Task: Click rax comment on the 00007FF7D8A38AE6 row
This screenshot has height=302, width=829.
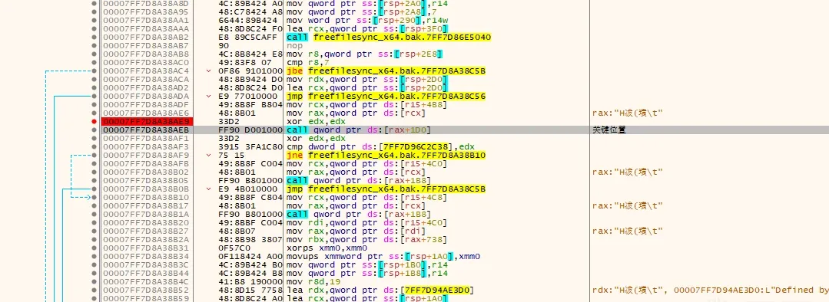Action: pyautogui.click(x=627, y=113)
